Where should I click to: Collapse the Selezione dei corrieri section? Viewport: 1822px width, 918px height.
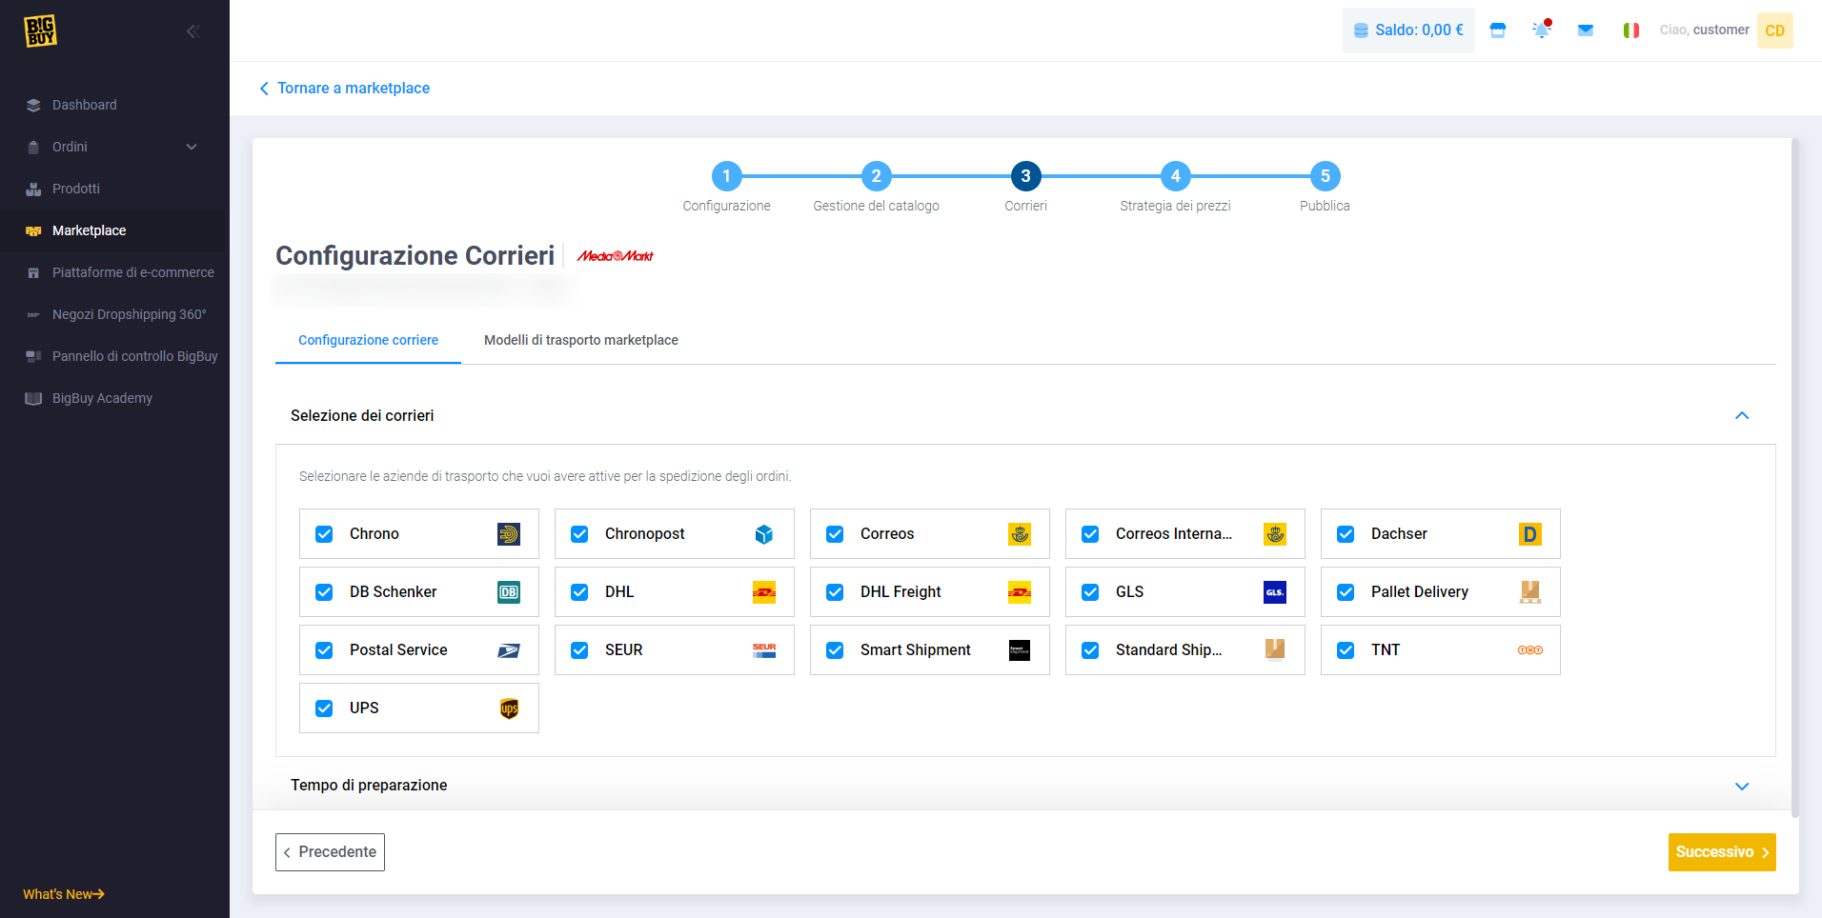[1741, 415]
